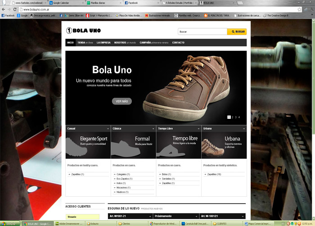Open Adobe Dreamweaver from taskbar
The height and width of the screenshot is (226, 315).
tap(69, 224)
